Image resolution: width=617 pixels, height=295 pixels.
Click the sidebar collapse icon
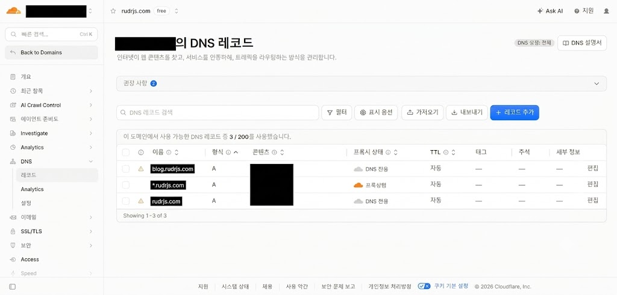coord(12,287)
